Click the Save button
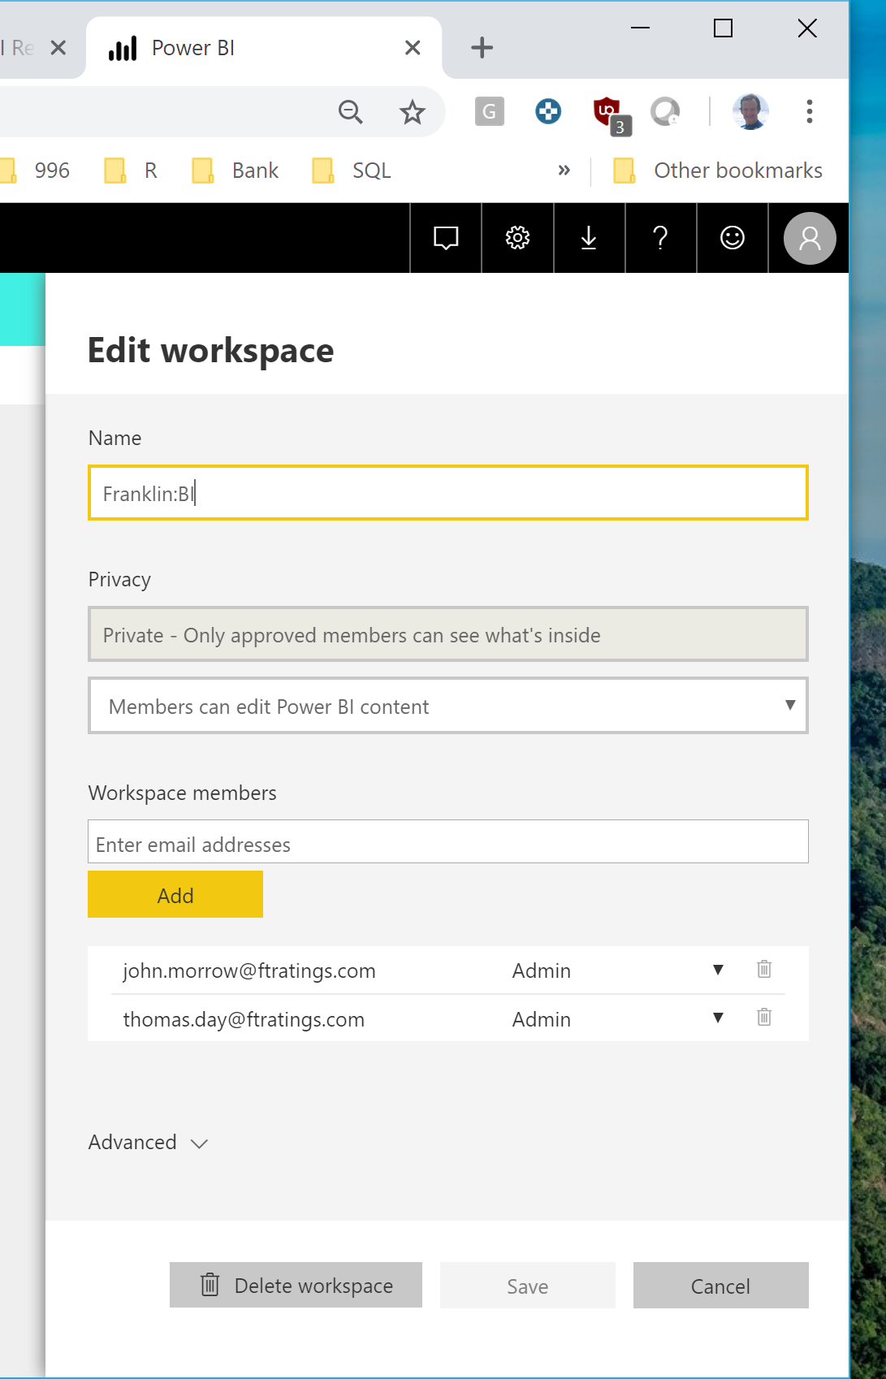 pyautogui.click(x=528, y=1285)
